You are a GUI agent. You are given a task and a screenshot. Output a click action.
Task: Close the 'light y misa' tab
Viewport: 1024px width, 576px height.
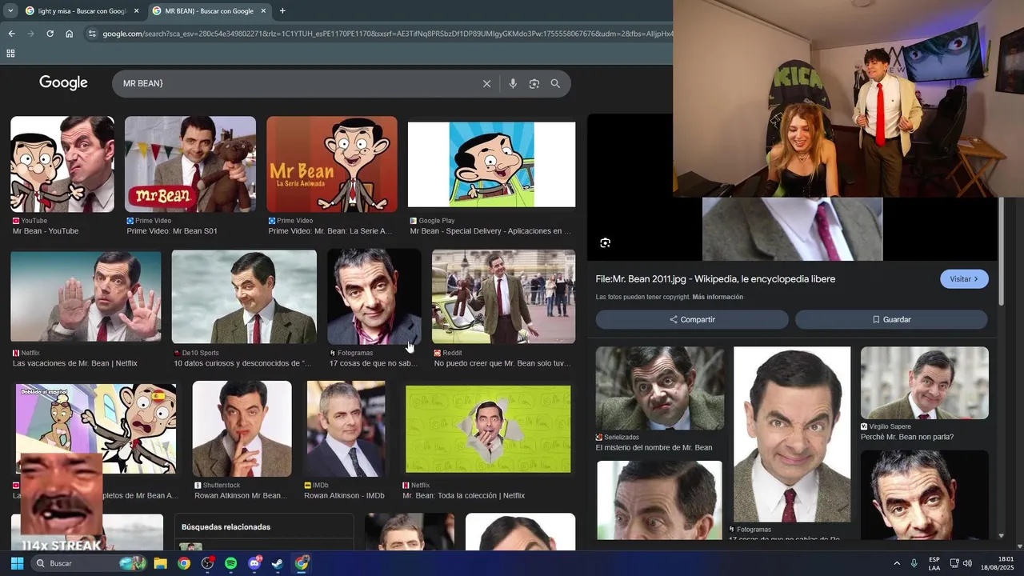pos(136,11)
